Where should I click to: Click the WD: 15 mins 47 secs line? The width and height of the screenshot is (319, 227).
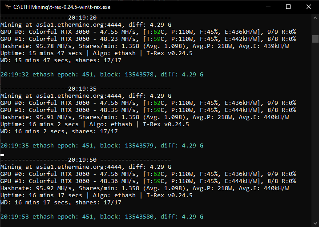click(x=61, y=60)
